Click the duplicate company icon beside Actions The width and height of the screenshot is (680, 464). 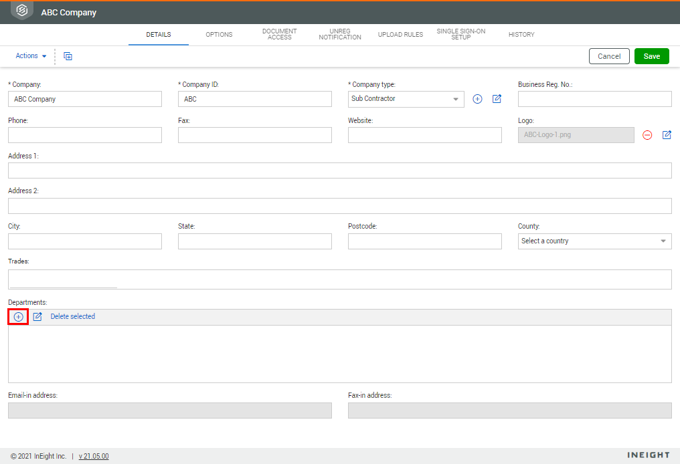pyautogui.click(x=68, y=56)
